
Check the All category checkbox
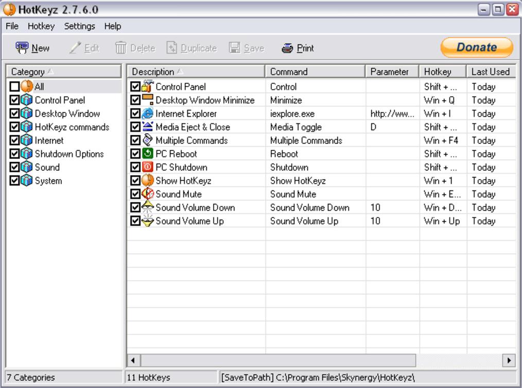14,87
